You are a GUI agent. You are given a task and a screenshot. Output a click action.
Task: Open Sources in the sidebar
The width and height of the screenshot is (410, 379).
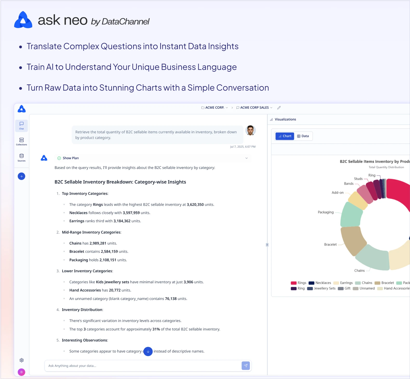(x=22, y=158)
